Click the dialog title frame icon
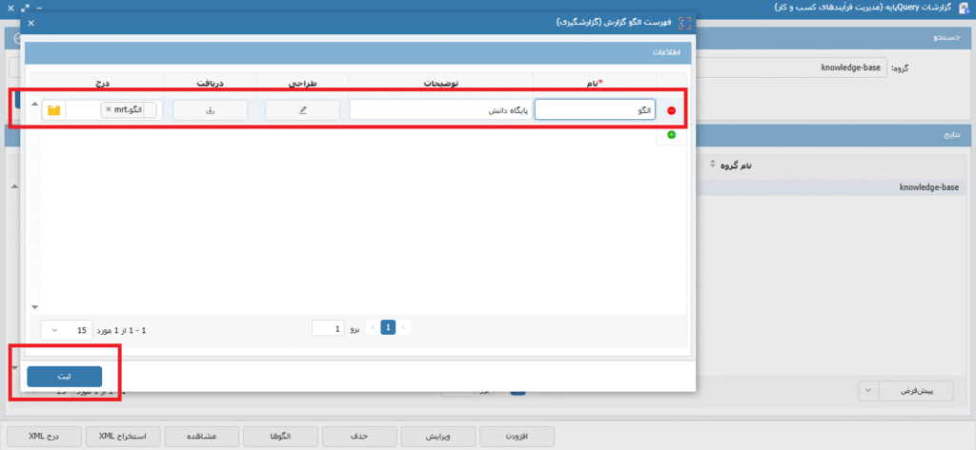Image resolution: width=976 pixels, height=450 pixels. click(682, 22)
